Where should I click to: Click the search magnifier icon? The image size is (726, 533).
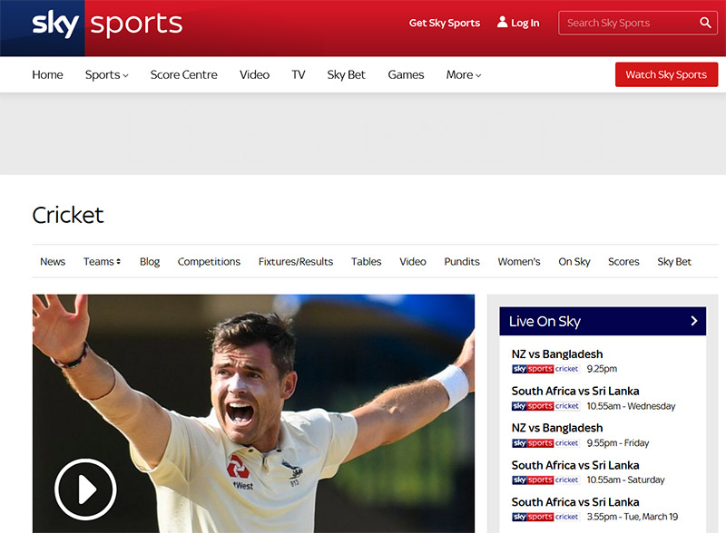click(705, 23)
